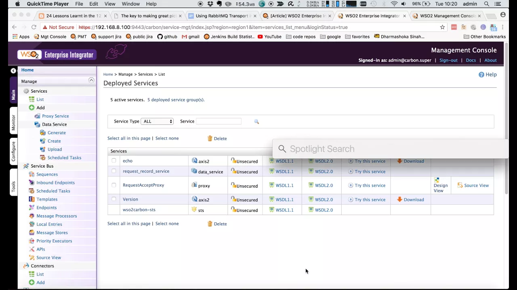Switch to the Configure vertical tab
The image size is (517, 290).
coord(13,151)
